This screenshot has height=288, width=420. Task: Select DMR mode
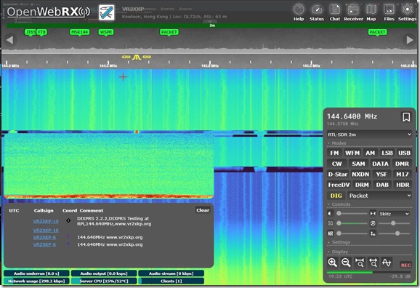[402, 164]
